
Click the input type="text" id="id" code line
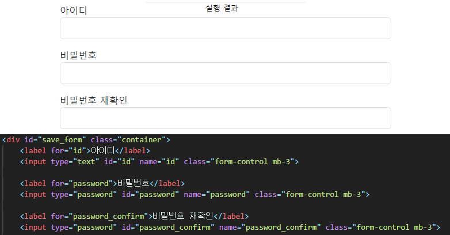point(159,162)
